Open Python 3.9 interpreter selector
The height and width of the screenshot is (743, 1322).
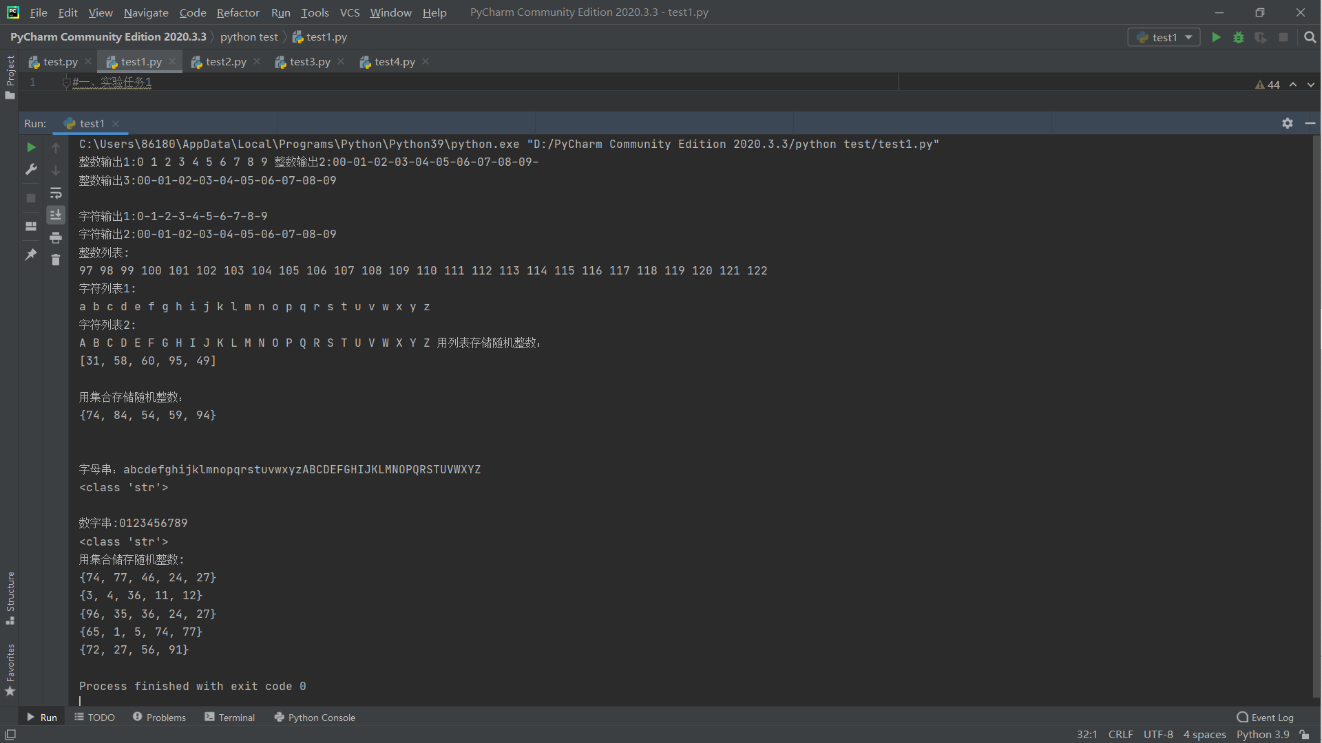pos(1262,735)
